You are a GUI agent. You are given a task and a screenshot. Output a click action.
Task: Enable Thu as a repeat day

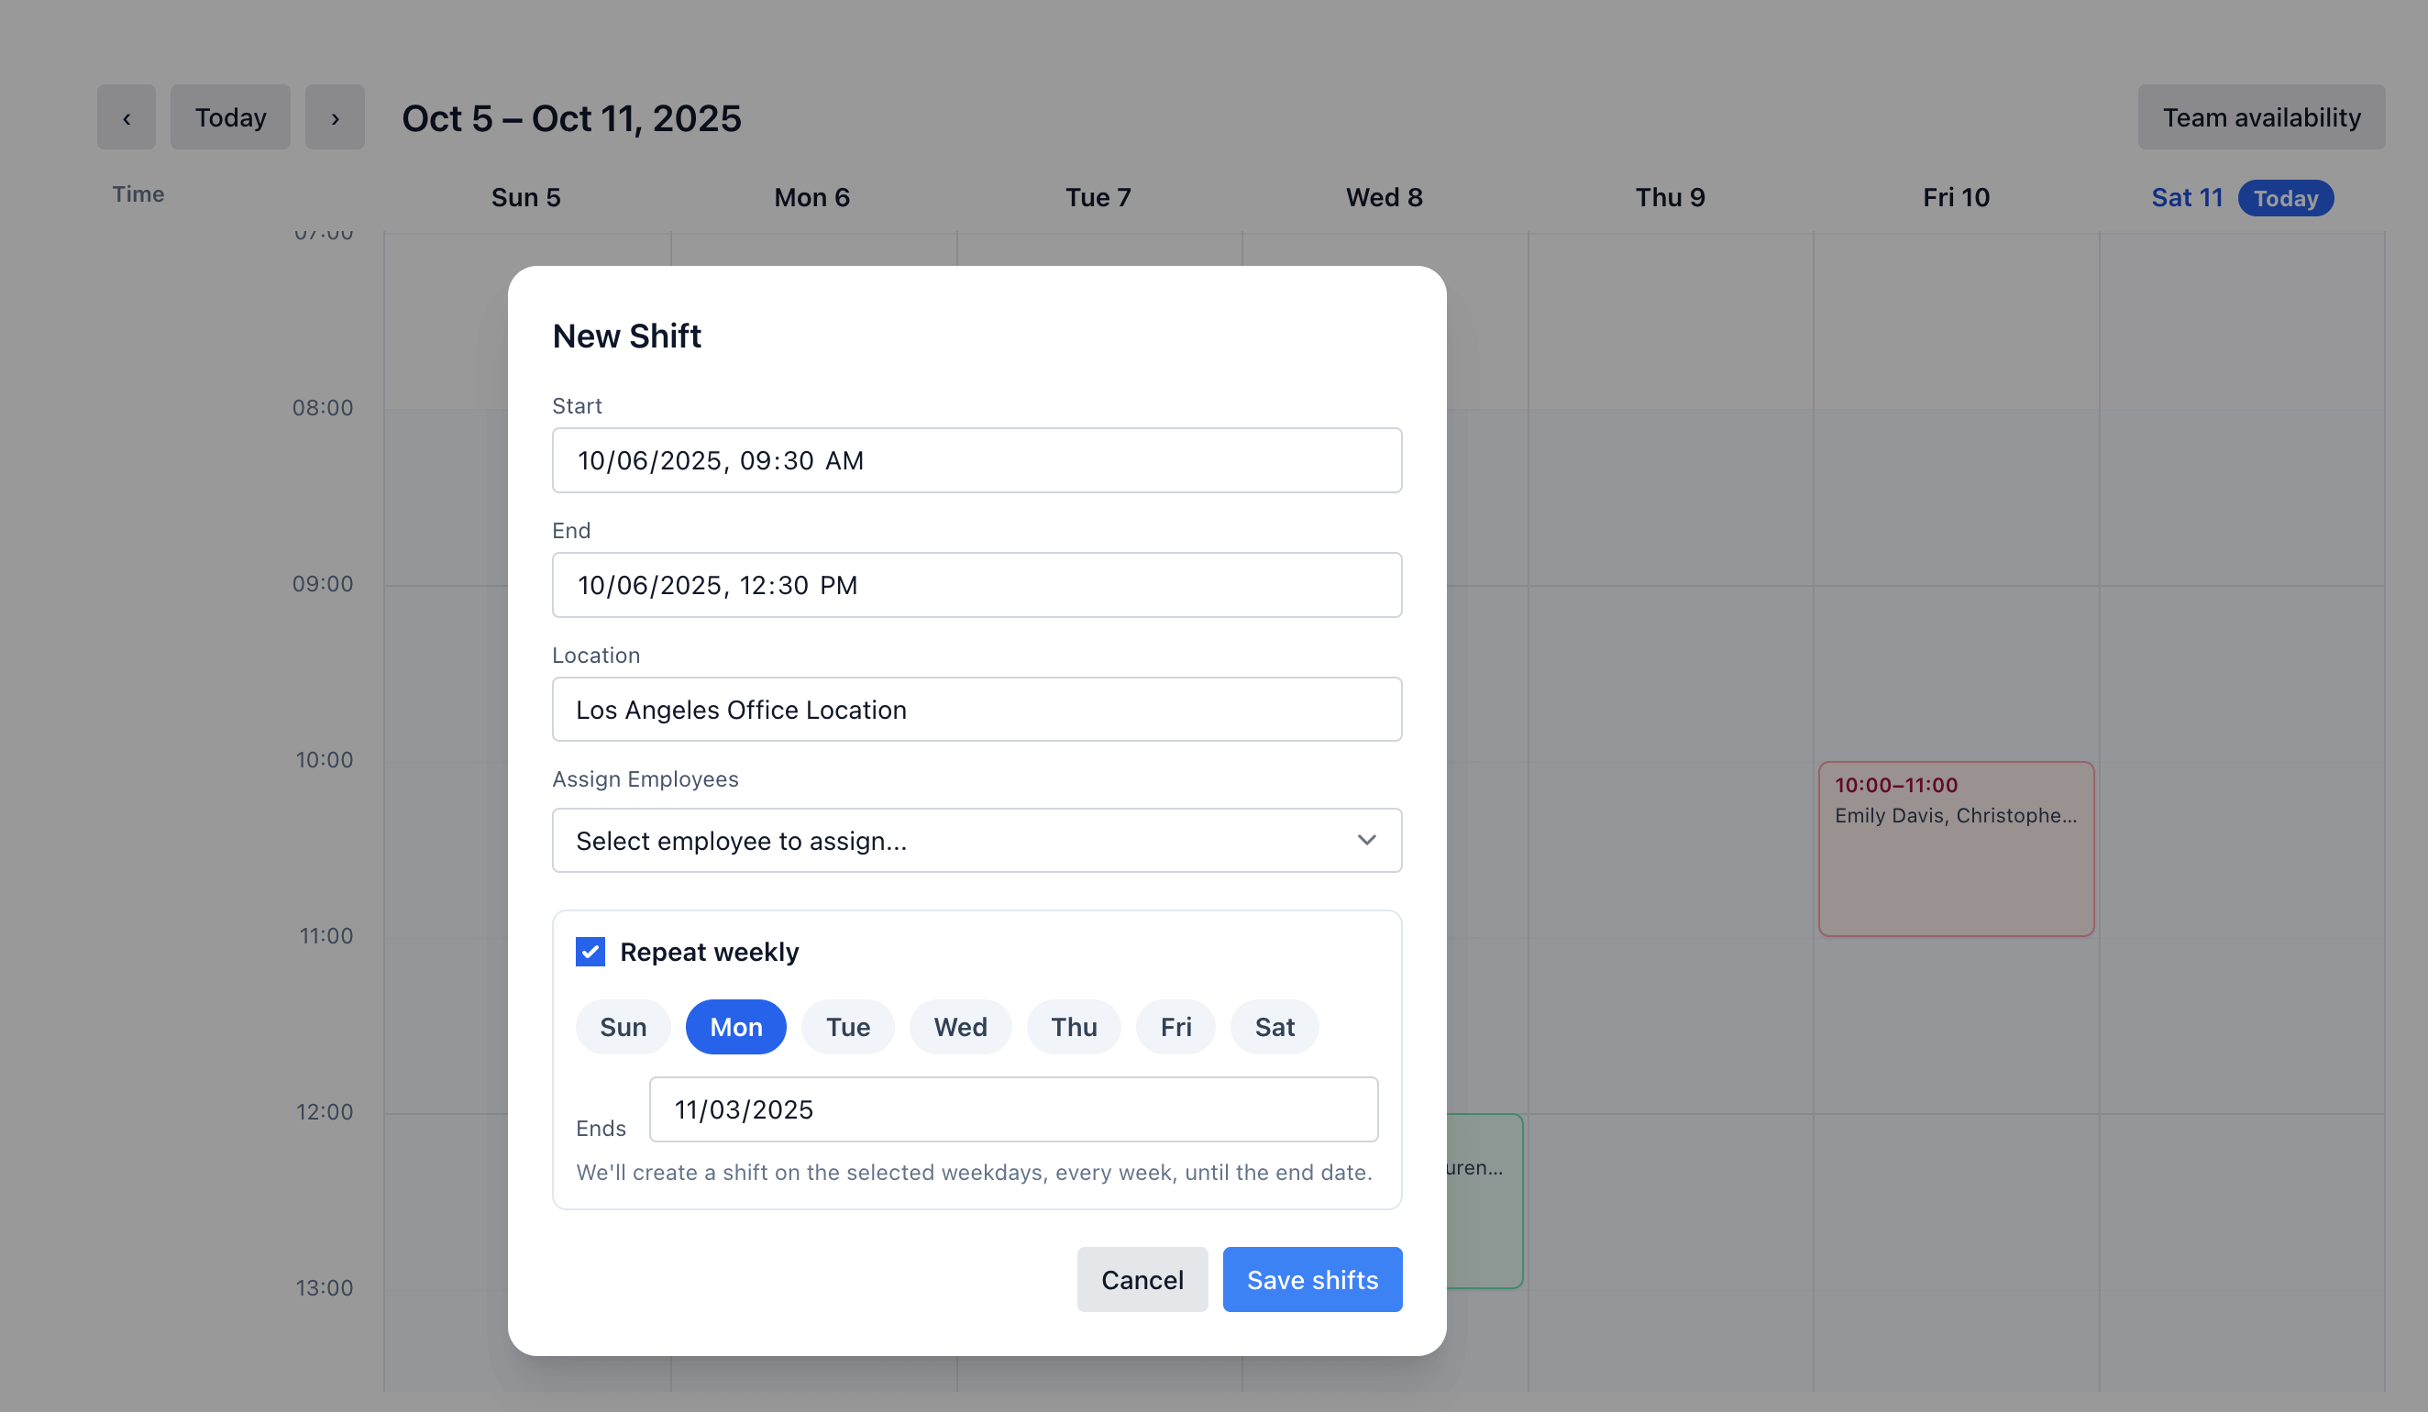pos(1074,1027)
